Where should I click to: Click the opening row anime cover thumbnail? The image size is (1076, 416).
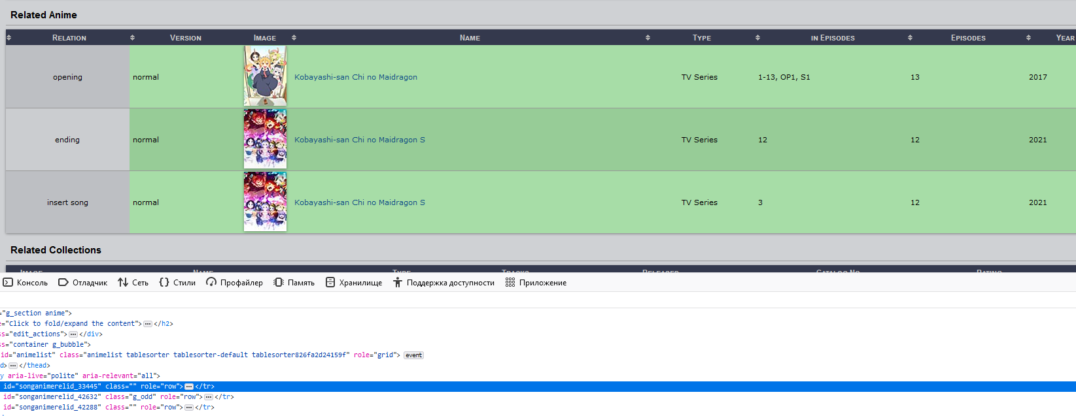click(x=265, y=76)
